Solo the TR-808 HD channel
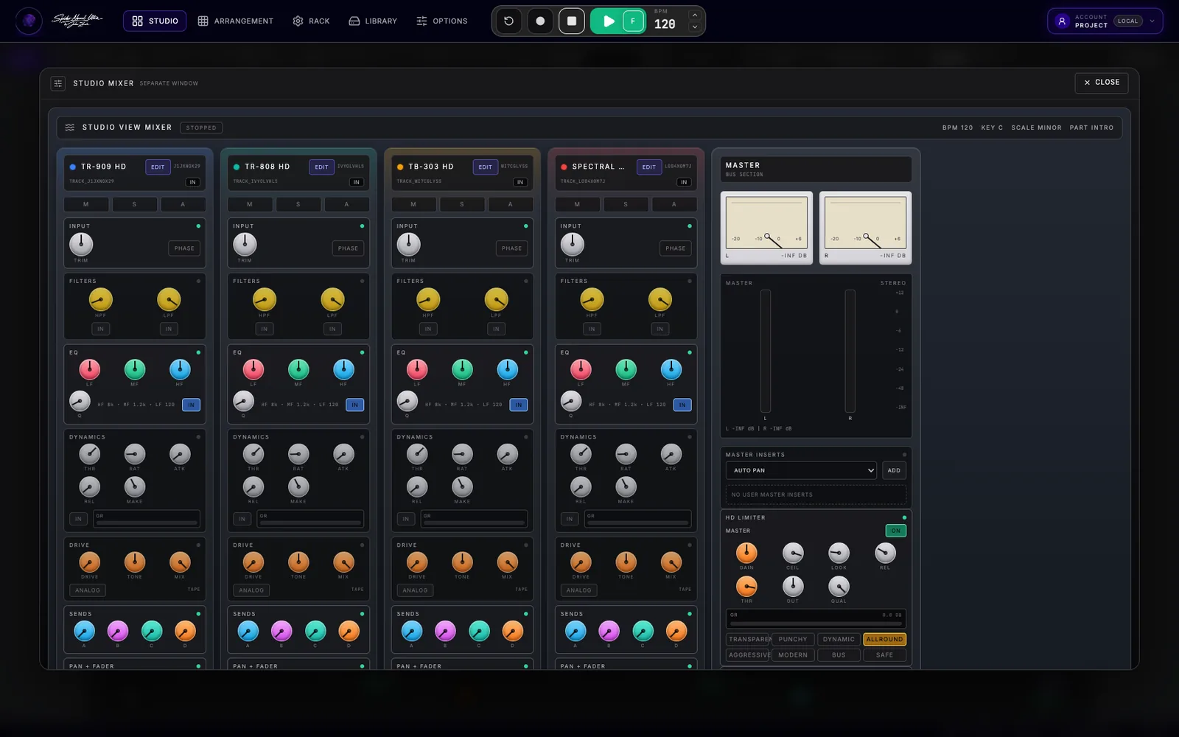Viewport: 1179px width, 737px height. point(298,204)
